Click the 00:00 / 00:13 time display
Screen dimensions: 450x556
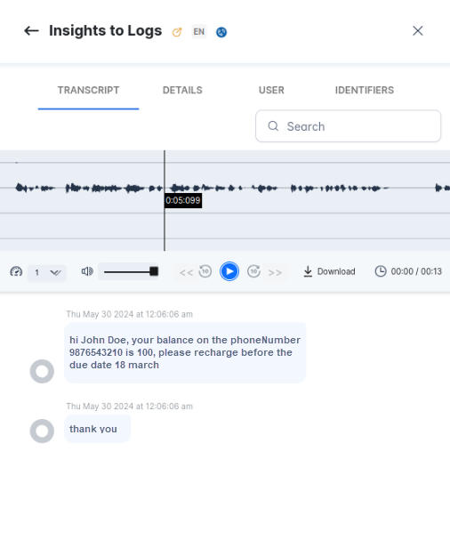[416, 271]
